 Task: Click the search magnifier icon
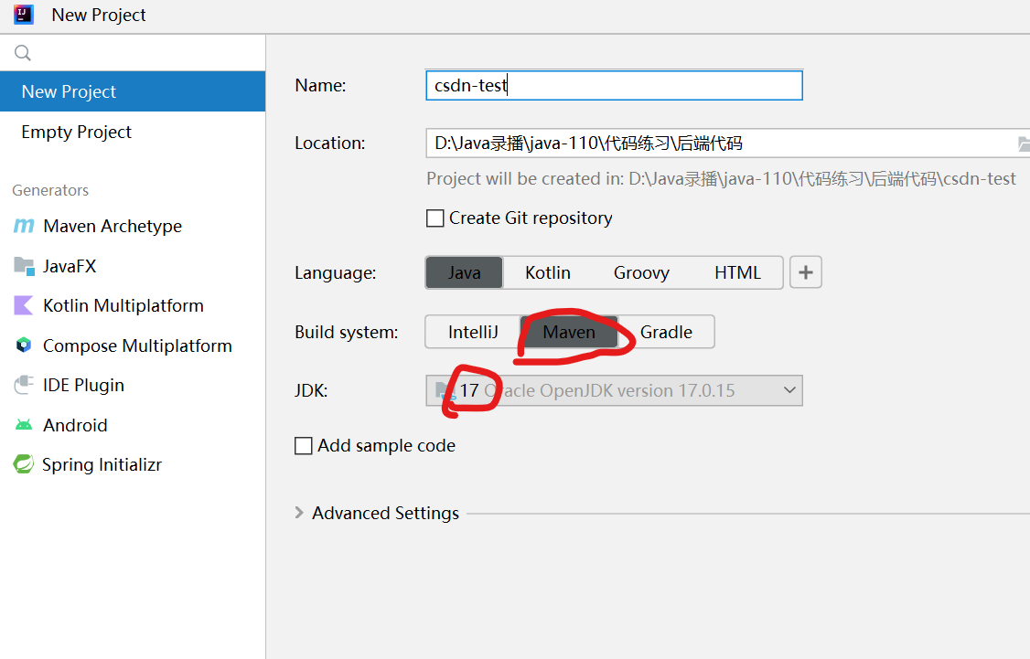click(x=22, y=52)
